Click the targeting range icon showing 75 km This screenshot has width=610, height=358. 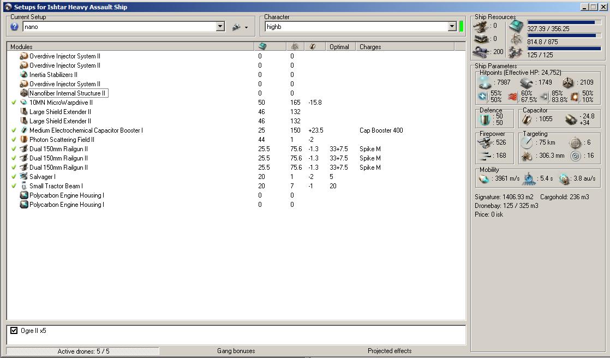527,143
